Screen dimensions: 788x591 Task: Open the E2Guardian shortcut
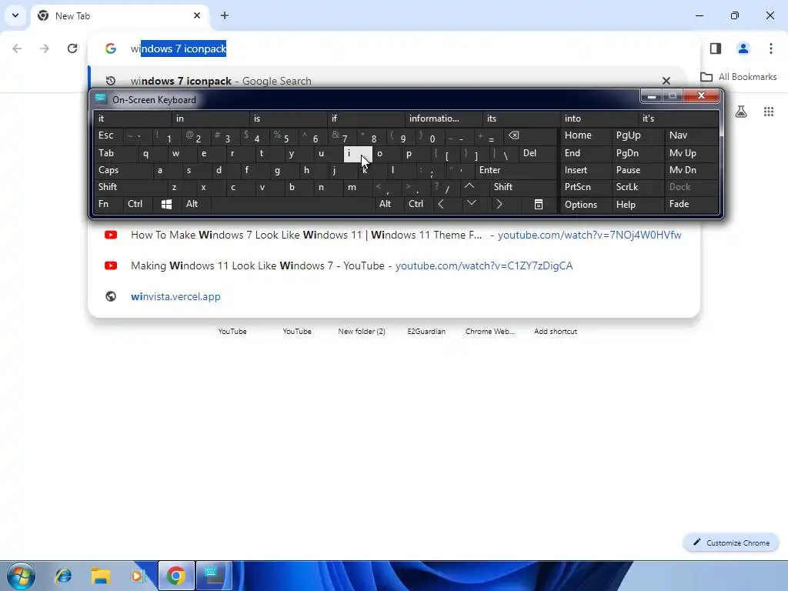coord(426,332)
